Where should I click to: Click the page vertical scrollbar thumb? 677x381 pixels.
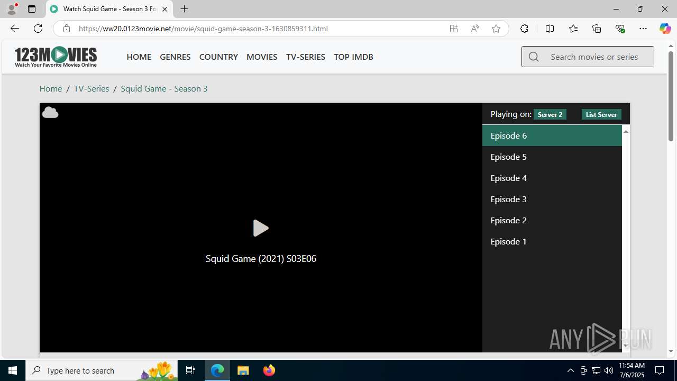tap(671, 96)
